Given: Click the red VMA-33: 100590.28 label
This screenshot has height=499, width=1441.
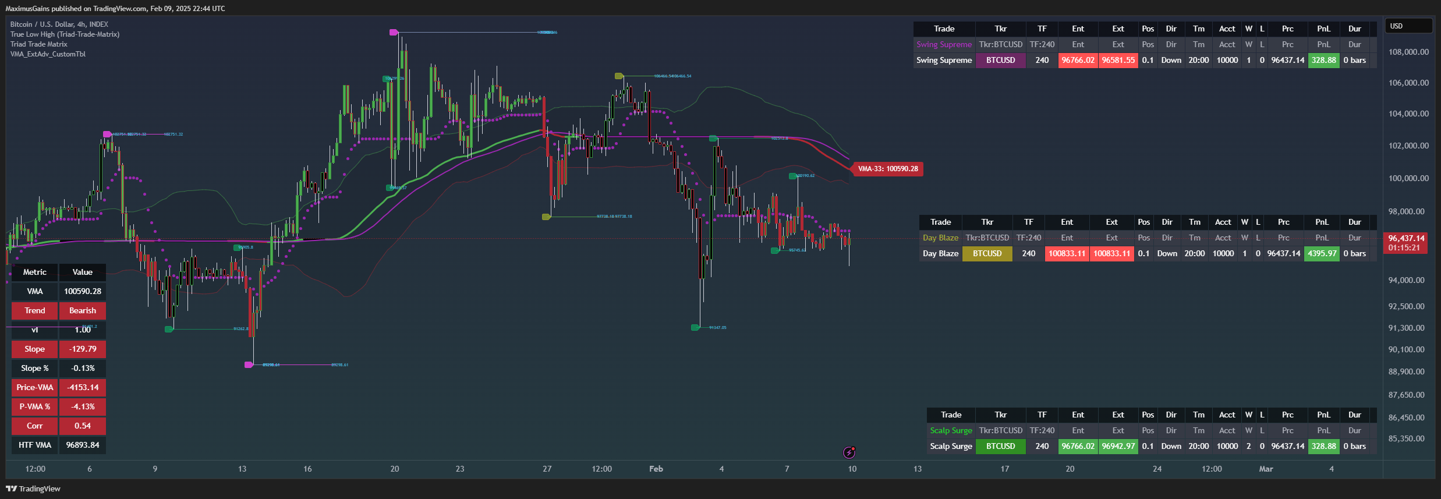Looking at the screenshot, I should [x=887, y=169].
